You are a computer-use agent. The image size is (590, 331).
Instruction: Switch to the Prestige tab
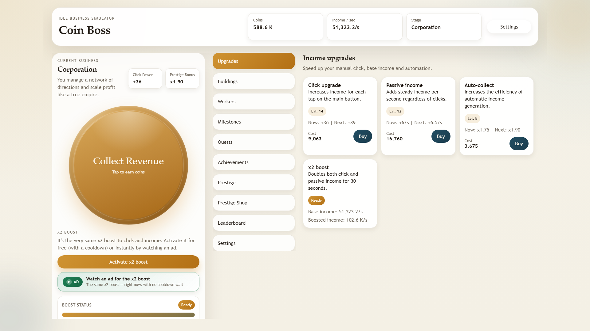(254, 182)
